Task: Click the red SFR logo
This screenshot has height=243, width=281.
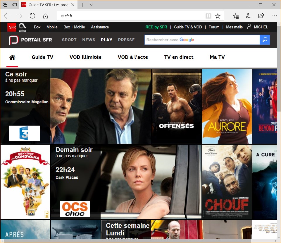Action: click(x=12, y=27)
